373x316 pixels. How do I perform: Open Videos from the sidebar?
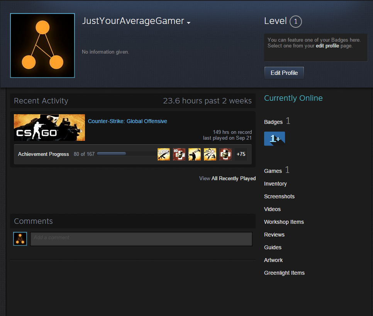click(x=272, y=209)
